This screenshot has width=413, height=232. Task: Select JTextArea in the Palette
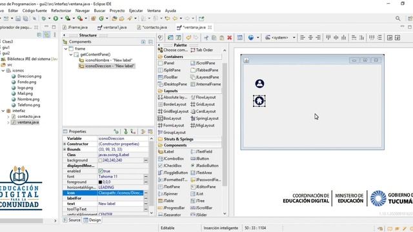(x=201, y=173)
